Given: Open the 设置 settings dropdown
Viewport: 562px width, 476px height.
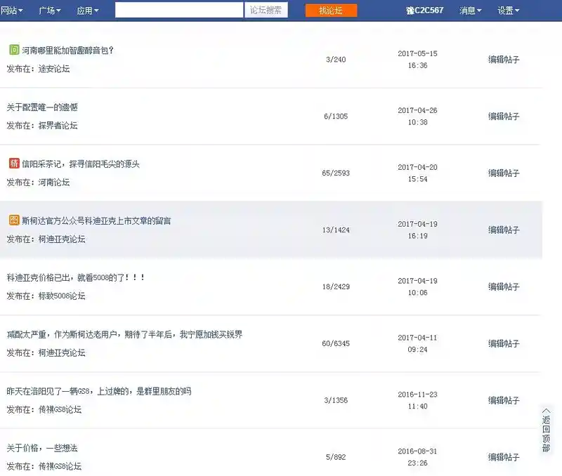Looking at the screenshot, I should (x=509, y=11).
